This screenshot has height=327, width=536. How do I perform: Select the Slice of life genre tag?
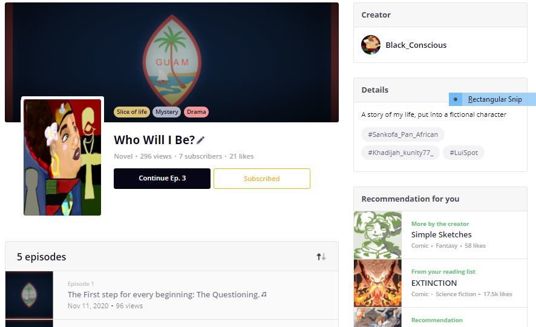coord(132,112)
